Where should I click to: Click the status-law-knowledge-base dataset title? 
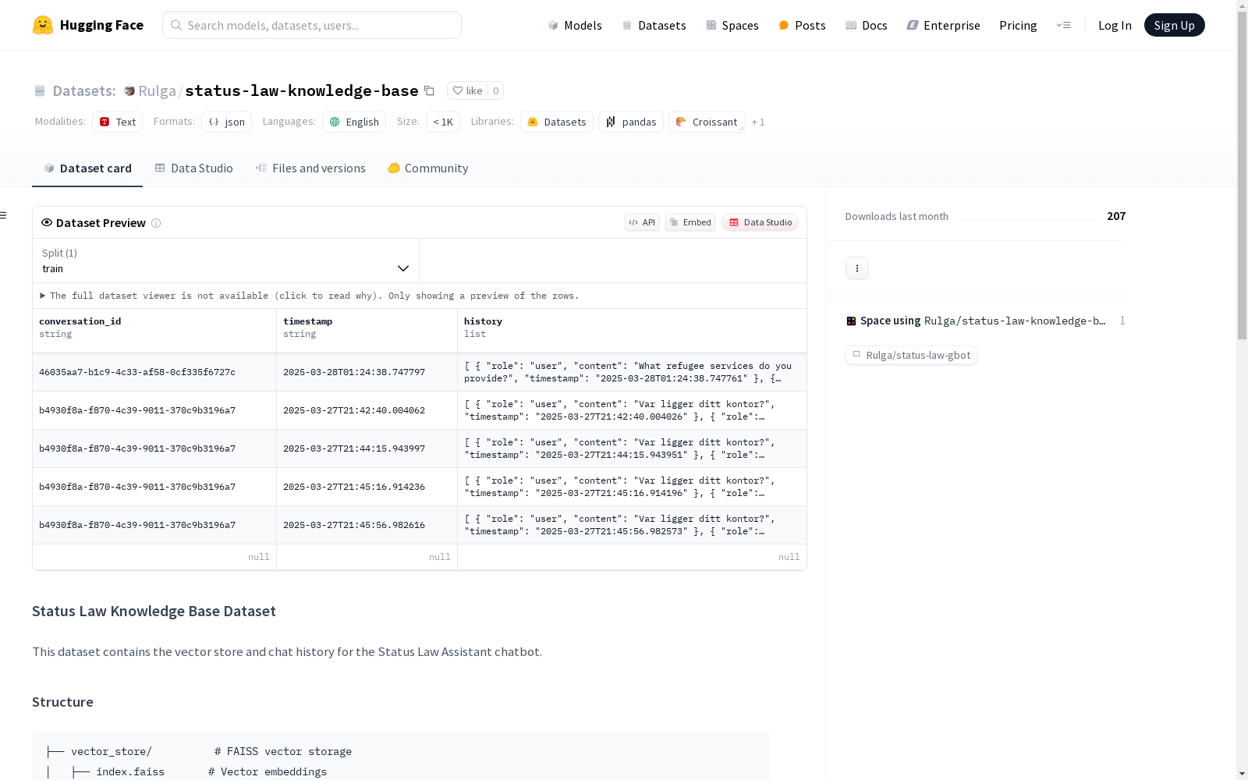[301, 90]
